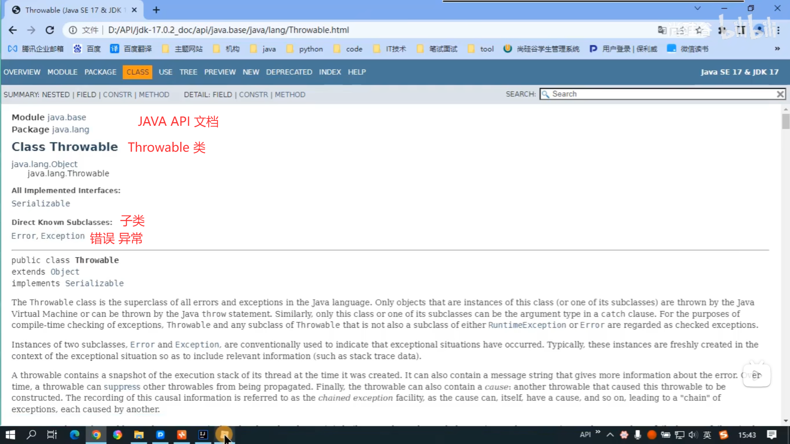Toggle the 英 input language indicator
The width and height of the screenshot is (790, 444).
[x=707, y=435]
